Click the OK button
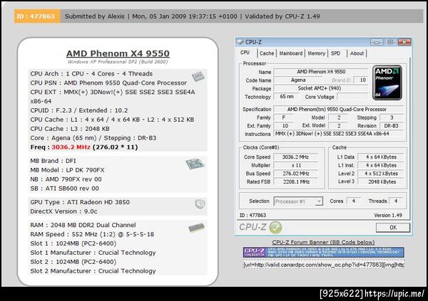 pos(393,228)
